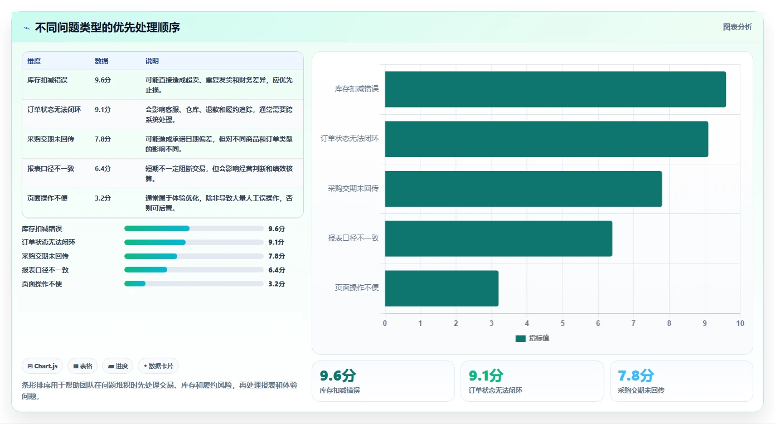Open the 9.1分 订单状态无法闭环 data card
Viewport: 775px width, 424px height.
click(532, 381)
